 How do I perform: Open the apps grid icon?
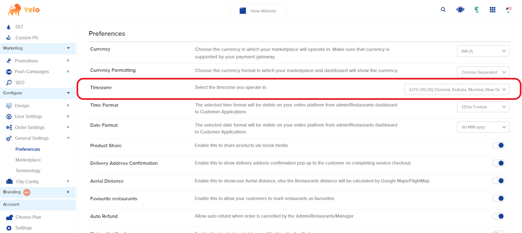click(493, 10)
